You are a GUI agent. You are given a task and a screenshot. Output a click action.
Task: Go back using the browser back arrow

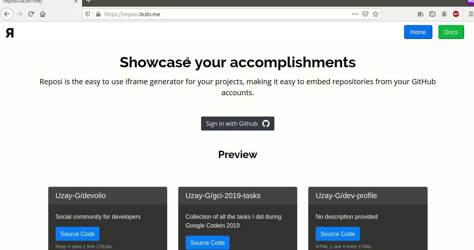[x=7, y=14]
